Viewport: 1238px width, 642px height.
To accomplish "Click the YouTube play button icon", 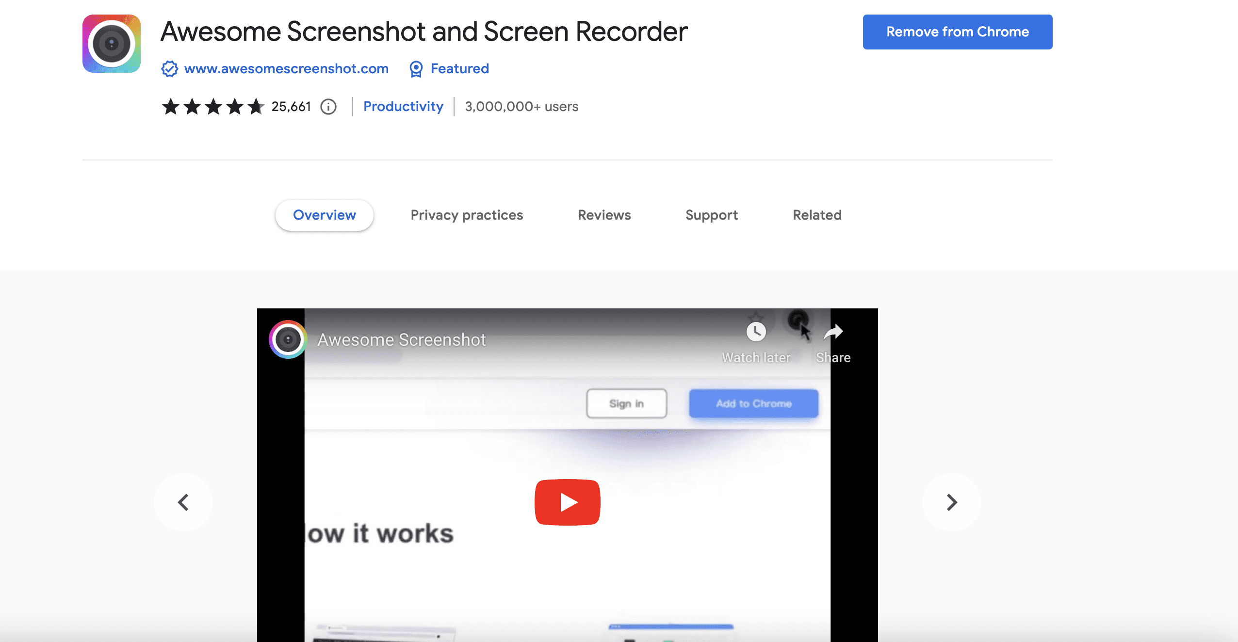I will [567, 501].
